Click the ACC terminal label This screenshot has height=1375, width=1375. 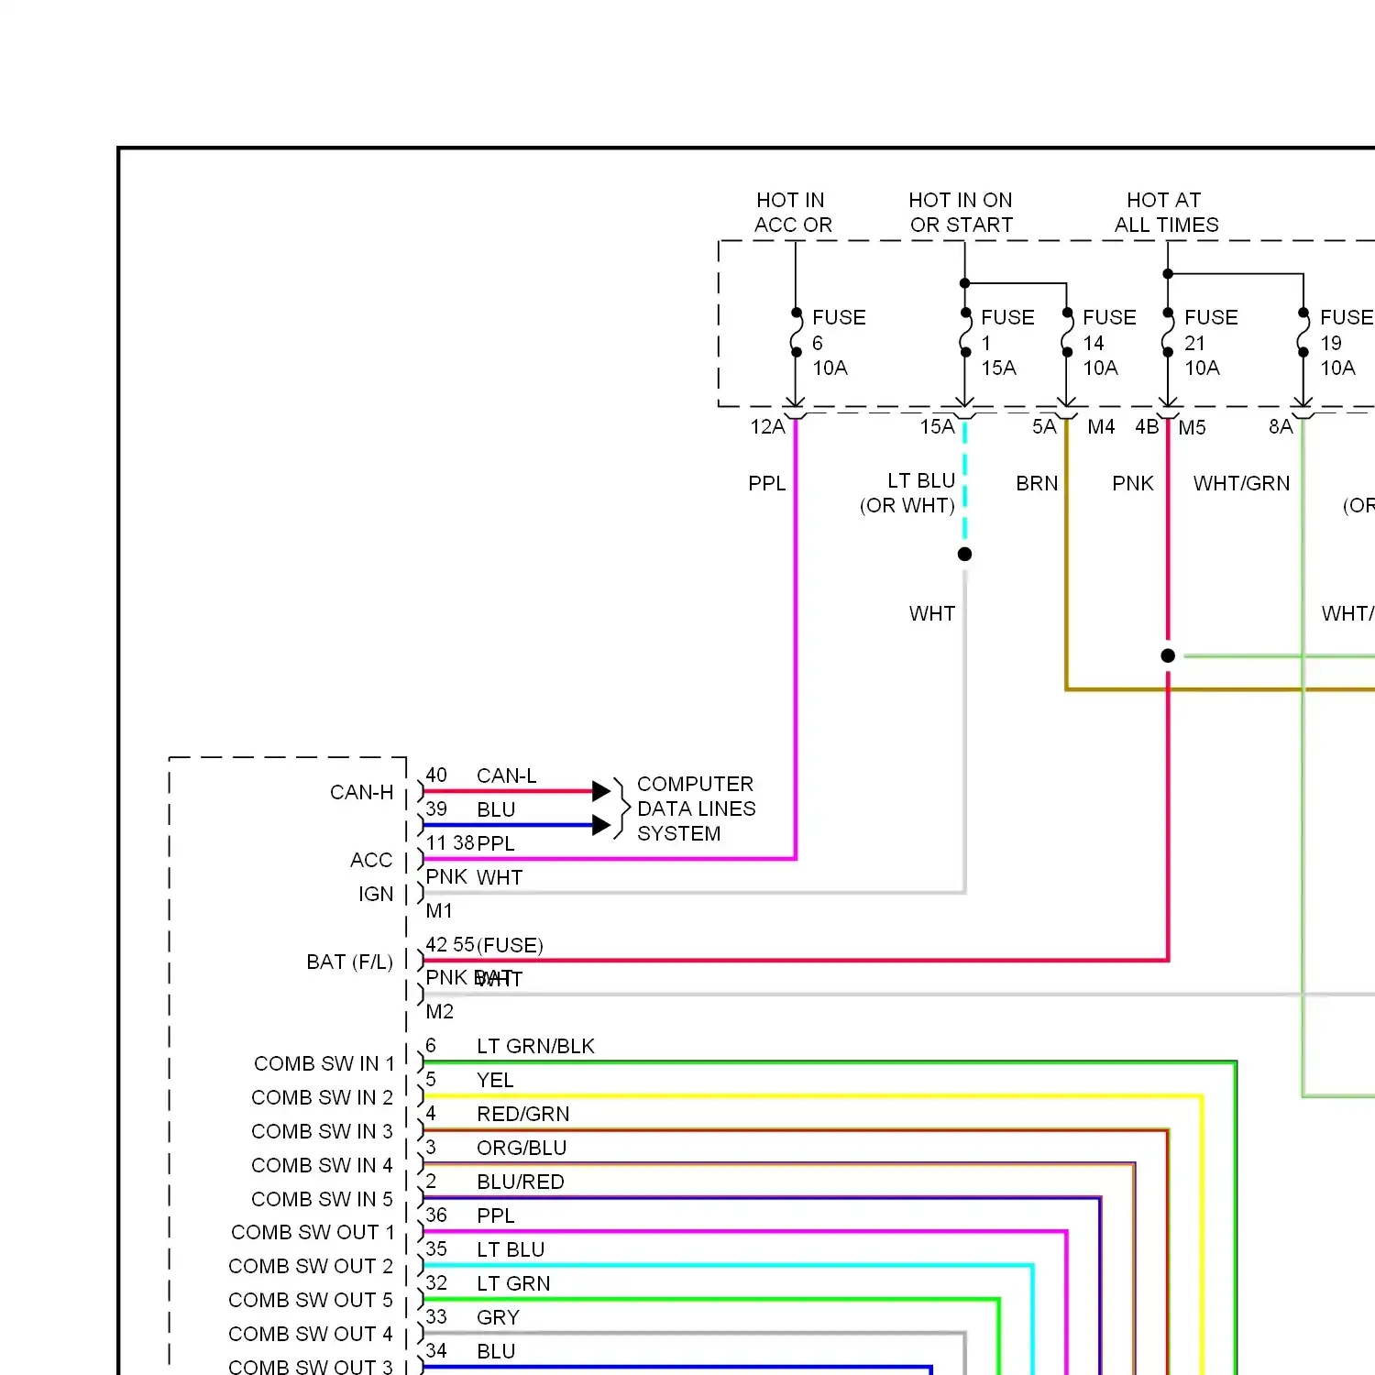pyautogui.click(x=371, y=860)
